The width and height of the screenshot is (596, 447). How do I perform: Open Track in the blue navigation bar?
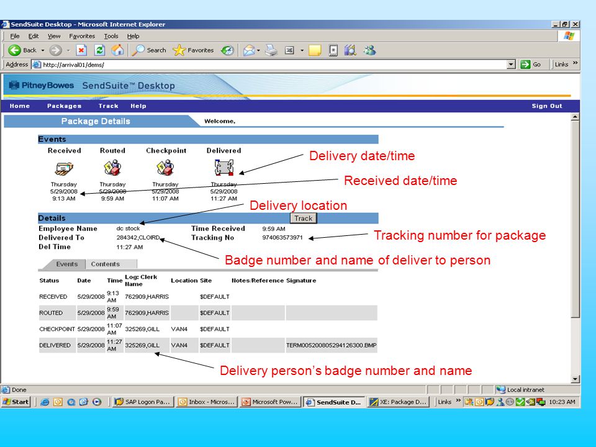tap(108, 106)
